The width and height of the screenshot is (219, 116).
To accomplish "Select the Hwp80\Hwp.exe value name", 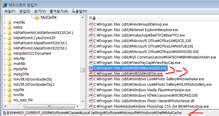I will click(131, 24).
